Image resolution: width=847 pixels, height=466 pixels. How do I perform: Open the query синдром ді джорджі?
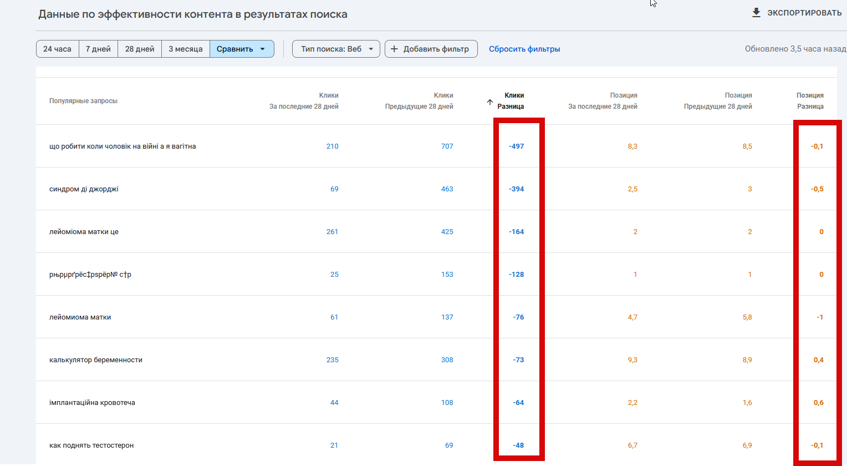(x=84, y=189)
